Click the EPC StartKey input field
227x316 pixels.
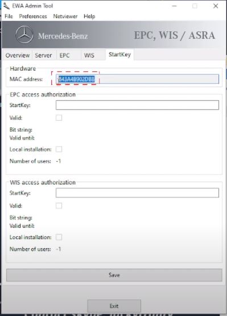point(137,105)
